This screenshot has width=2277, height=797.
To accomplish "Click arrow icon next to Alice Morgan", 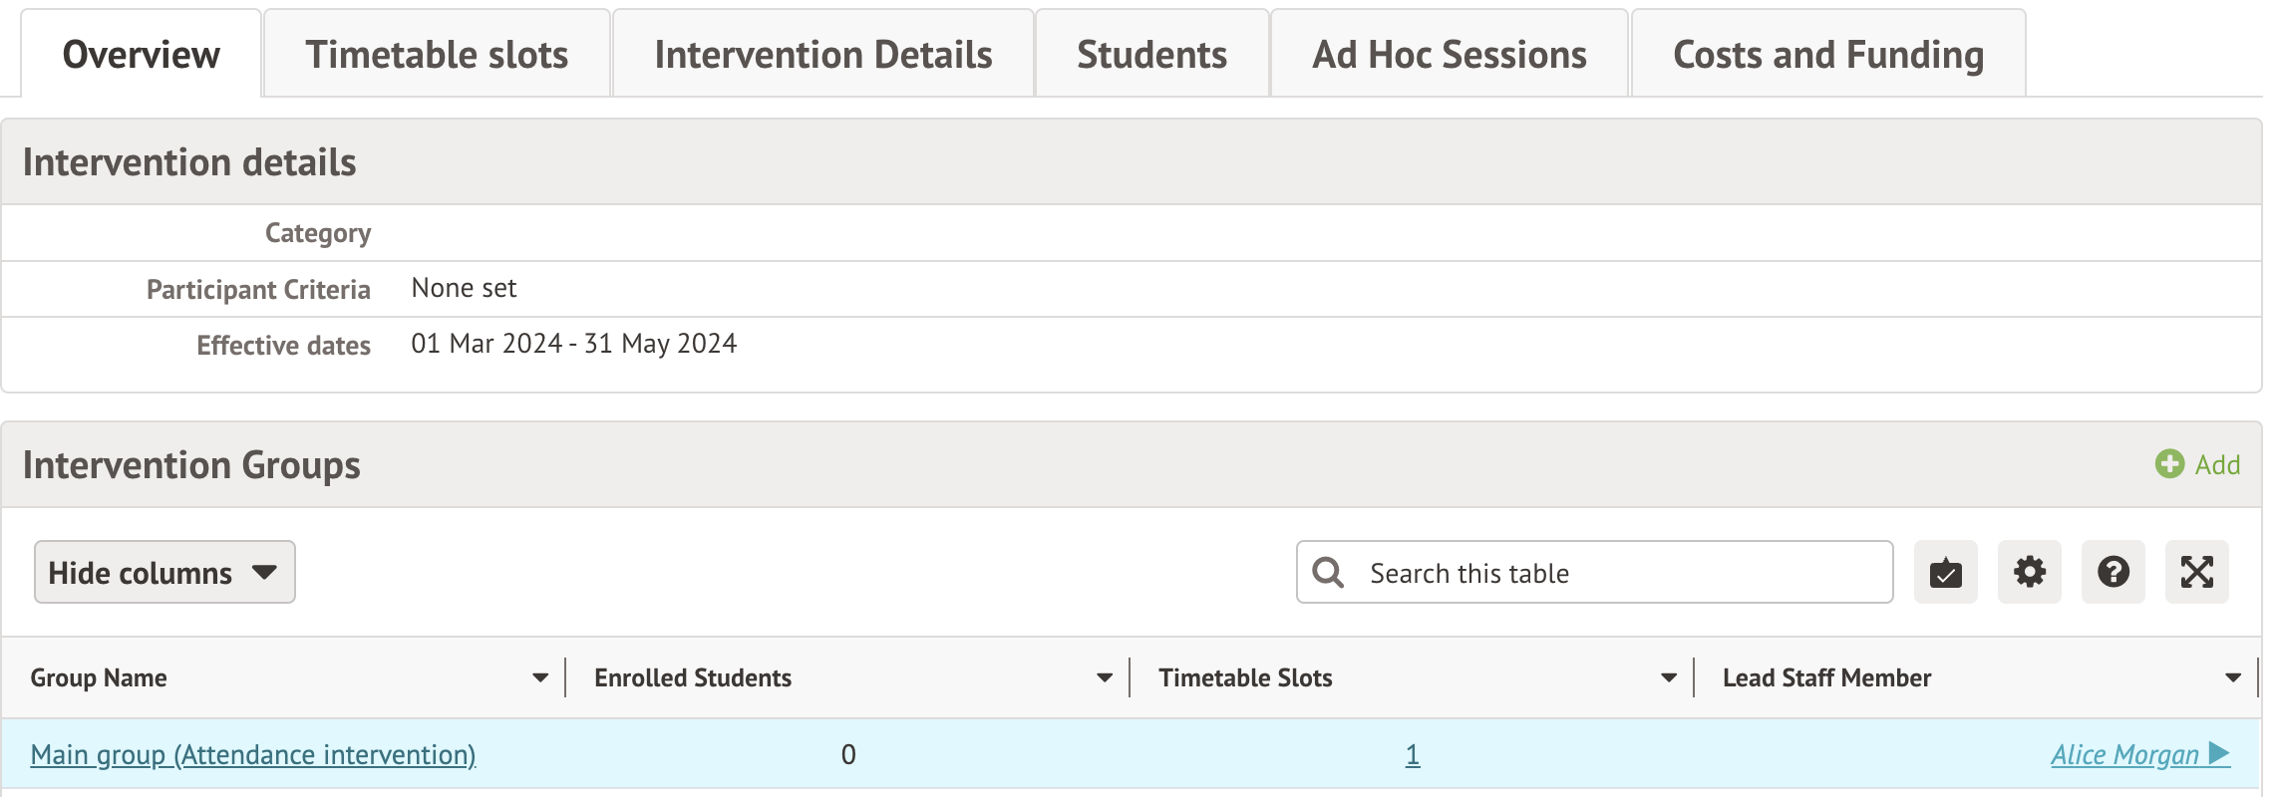I will click(x=2219, y=754).
